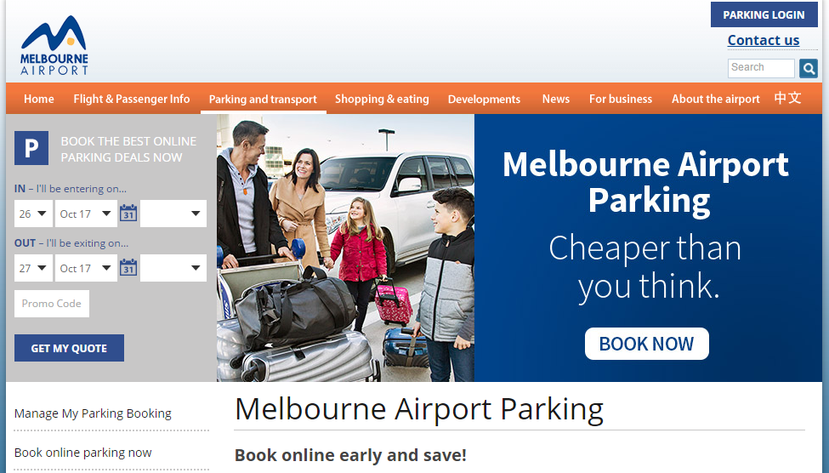The image size is (829, 473).
Task: Open the Flight & Passenger Info menu
Action: pyautogui.click(x=132, y=99)
